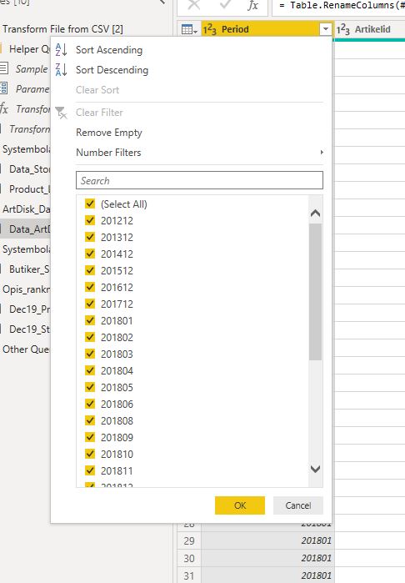Dismiss the filter menu with Cancel
This screenshot has height=583, width=405.
tap(298, 505)
